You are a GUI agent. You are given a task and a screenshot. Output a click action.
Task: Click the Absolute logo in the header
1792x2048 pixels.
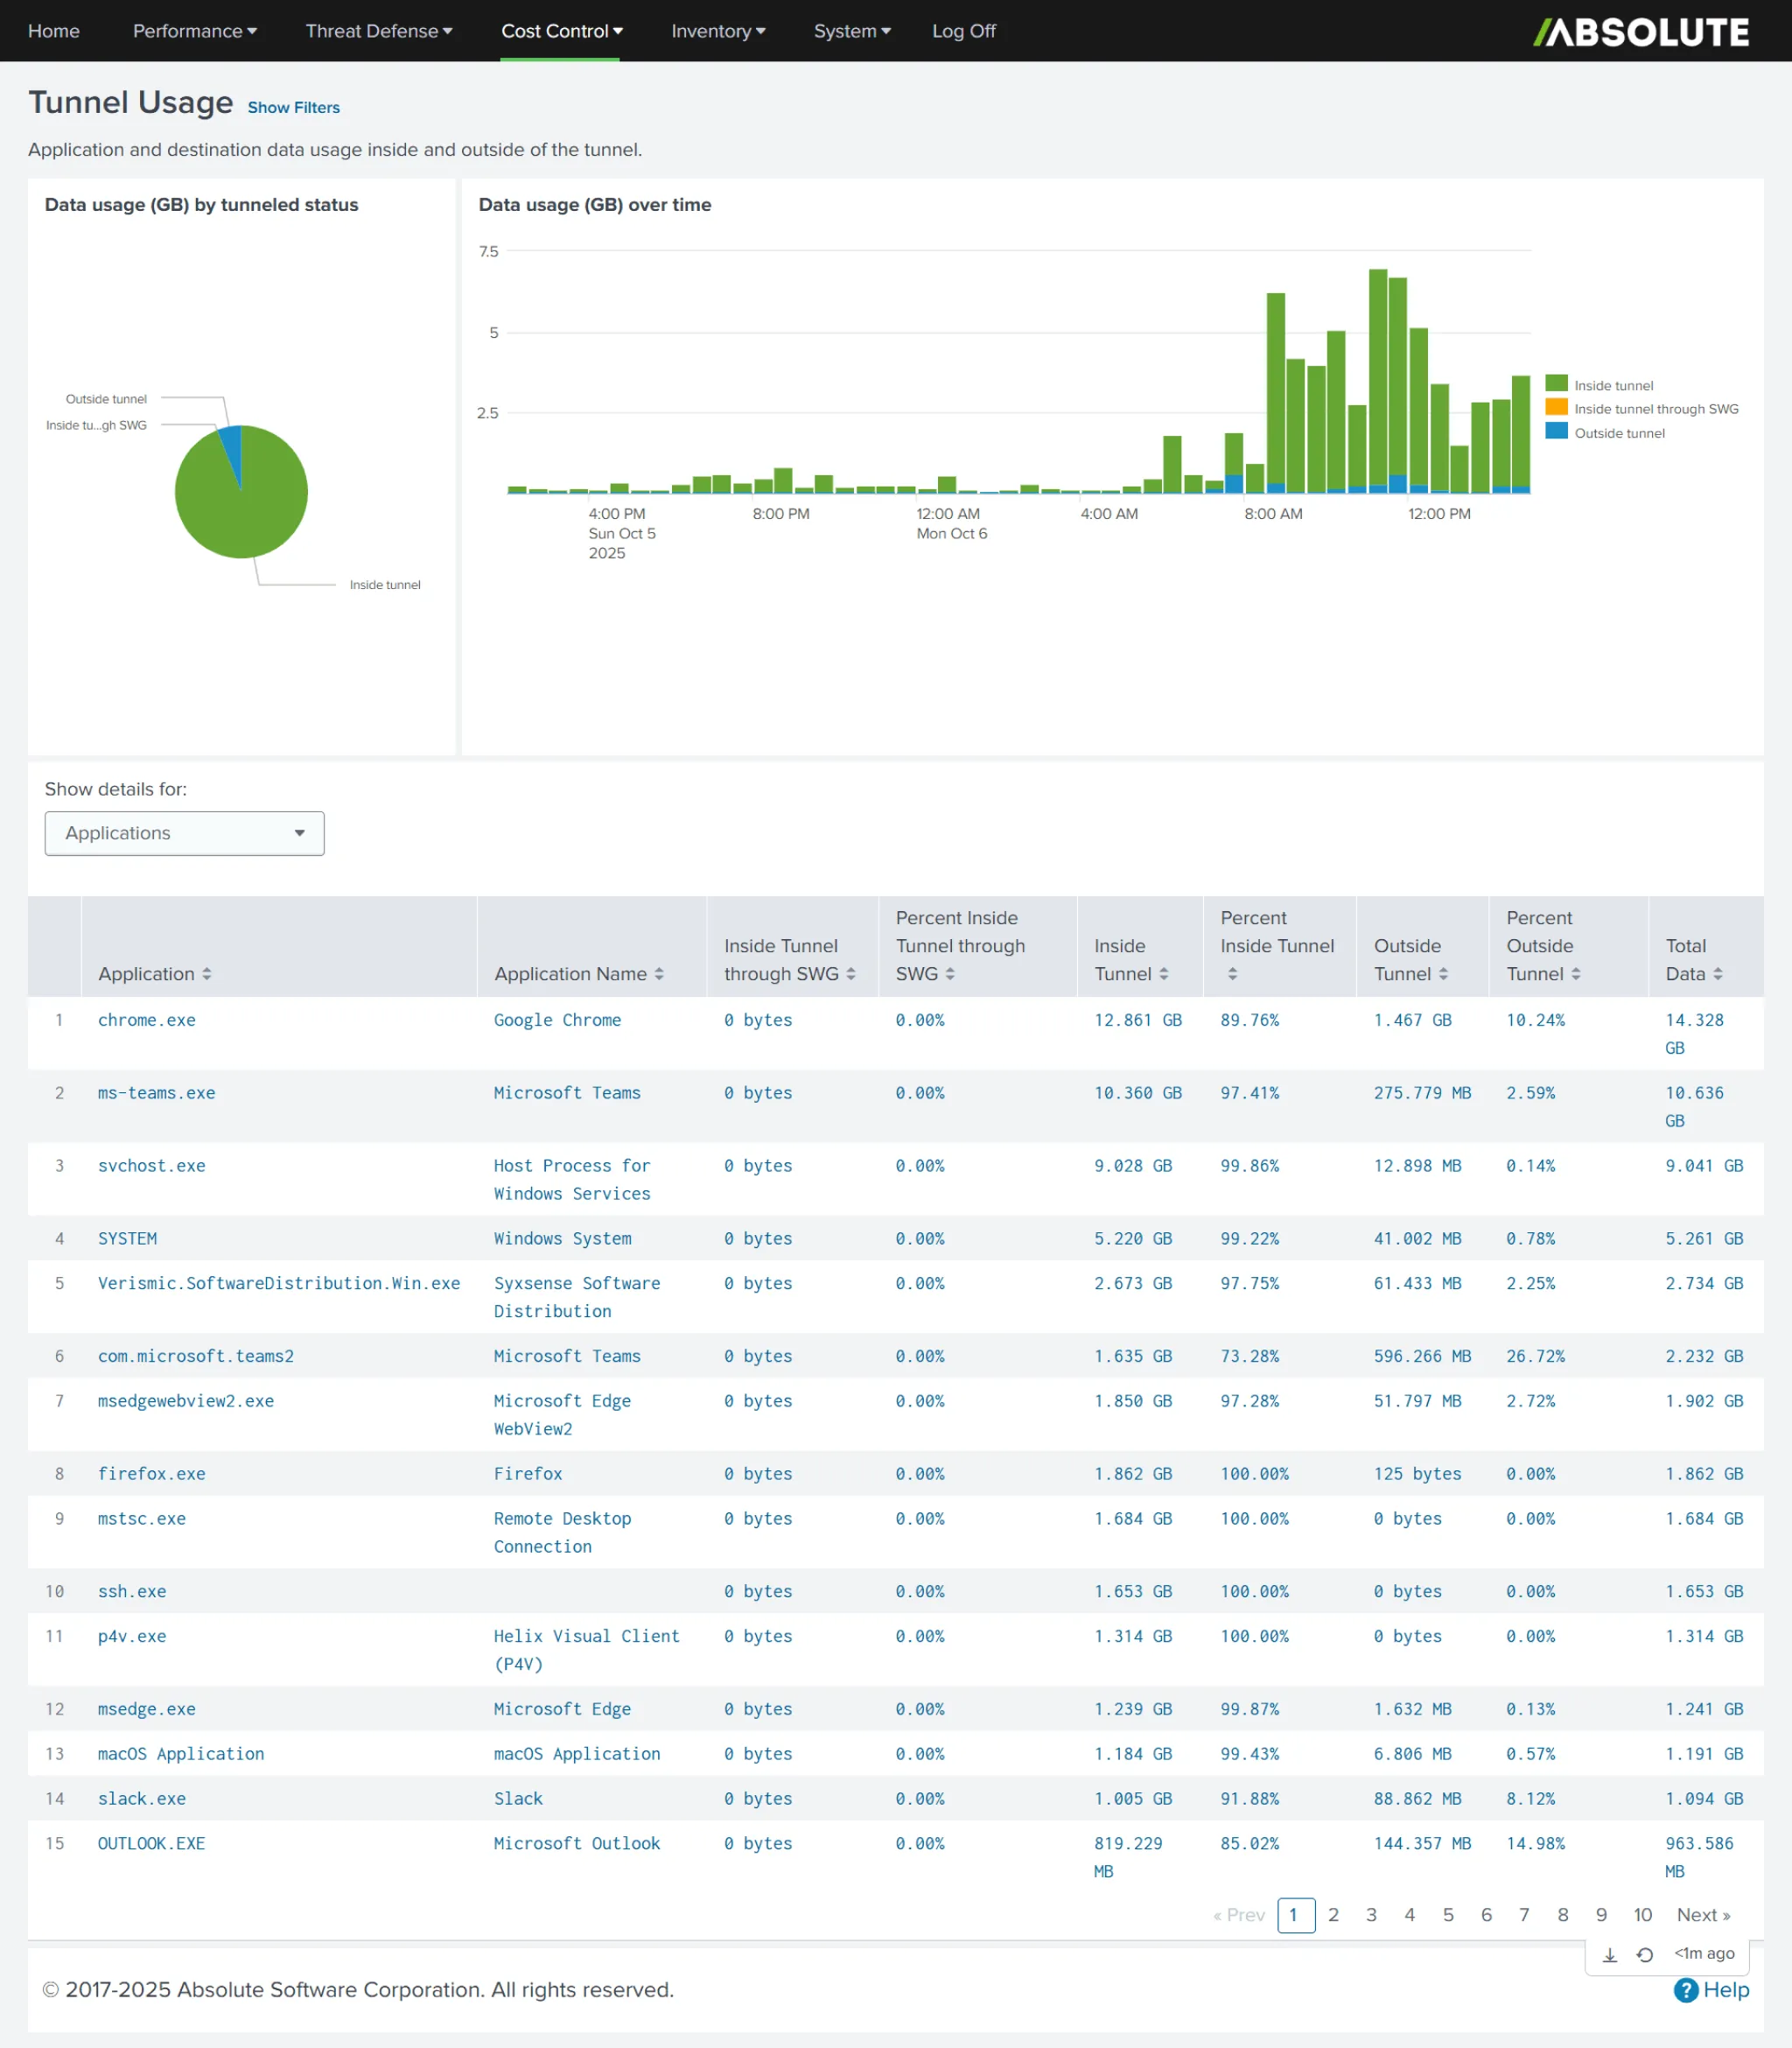[1641, 32]
